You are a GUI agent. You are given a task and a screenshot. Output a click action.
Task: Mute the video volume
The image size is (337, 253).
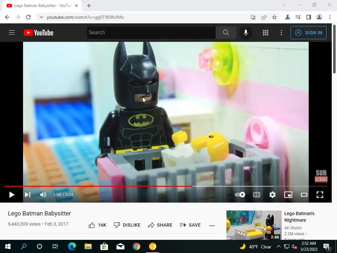(x=43, y=195)
